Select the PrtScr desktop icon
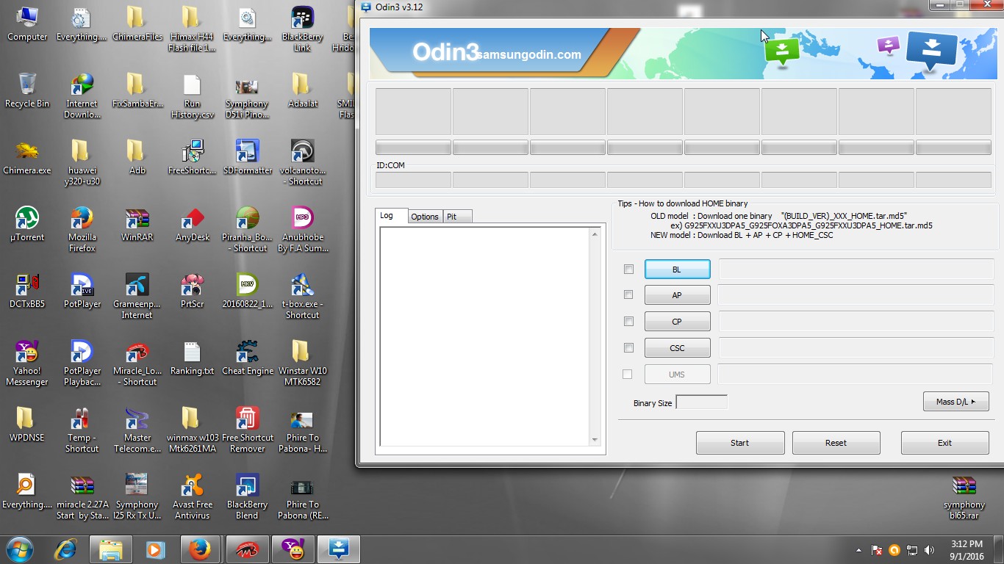Image resolution: width=1004 pixels, height=564 pixels. coord(193,290)
